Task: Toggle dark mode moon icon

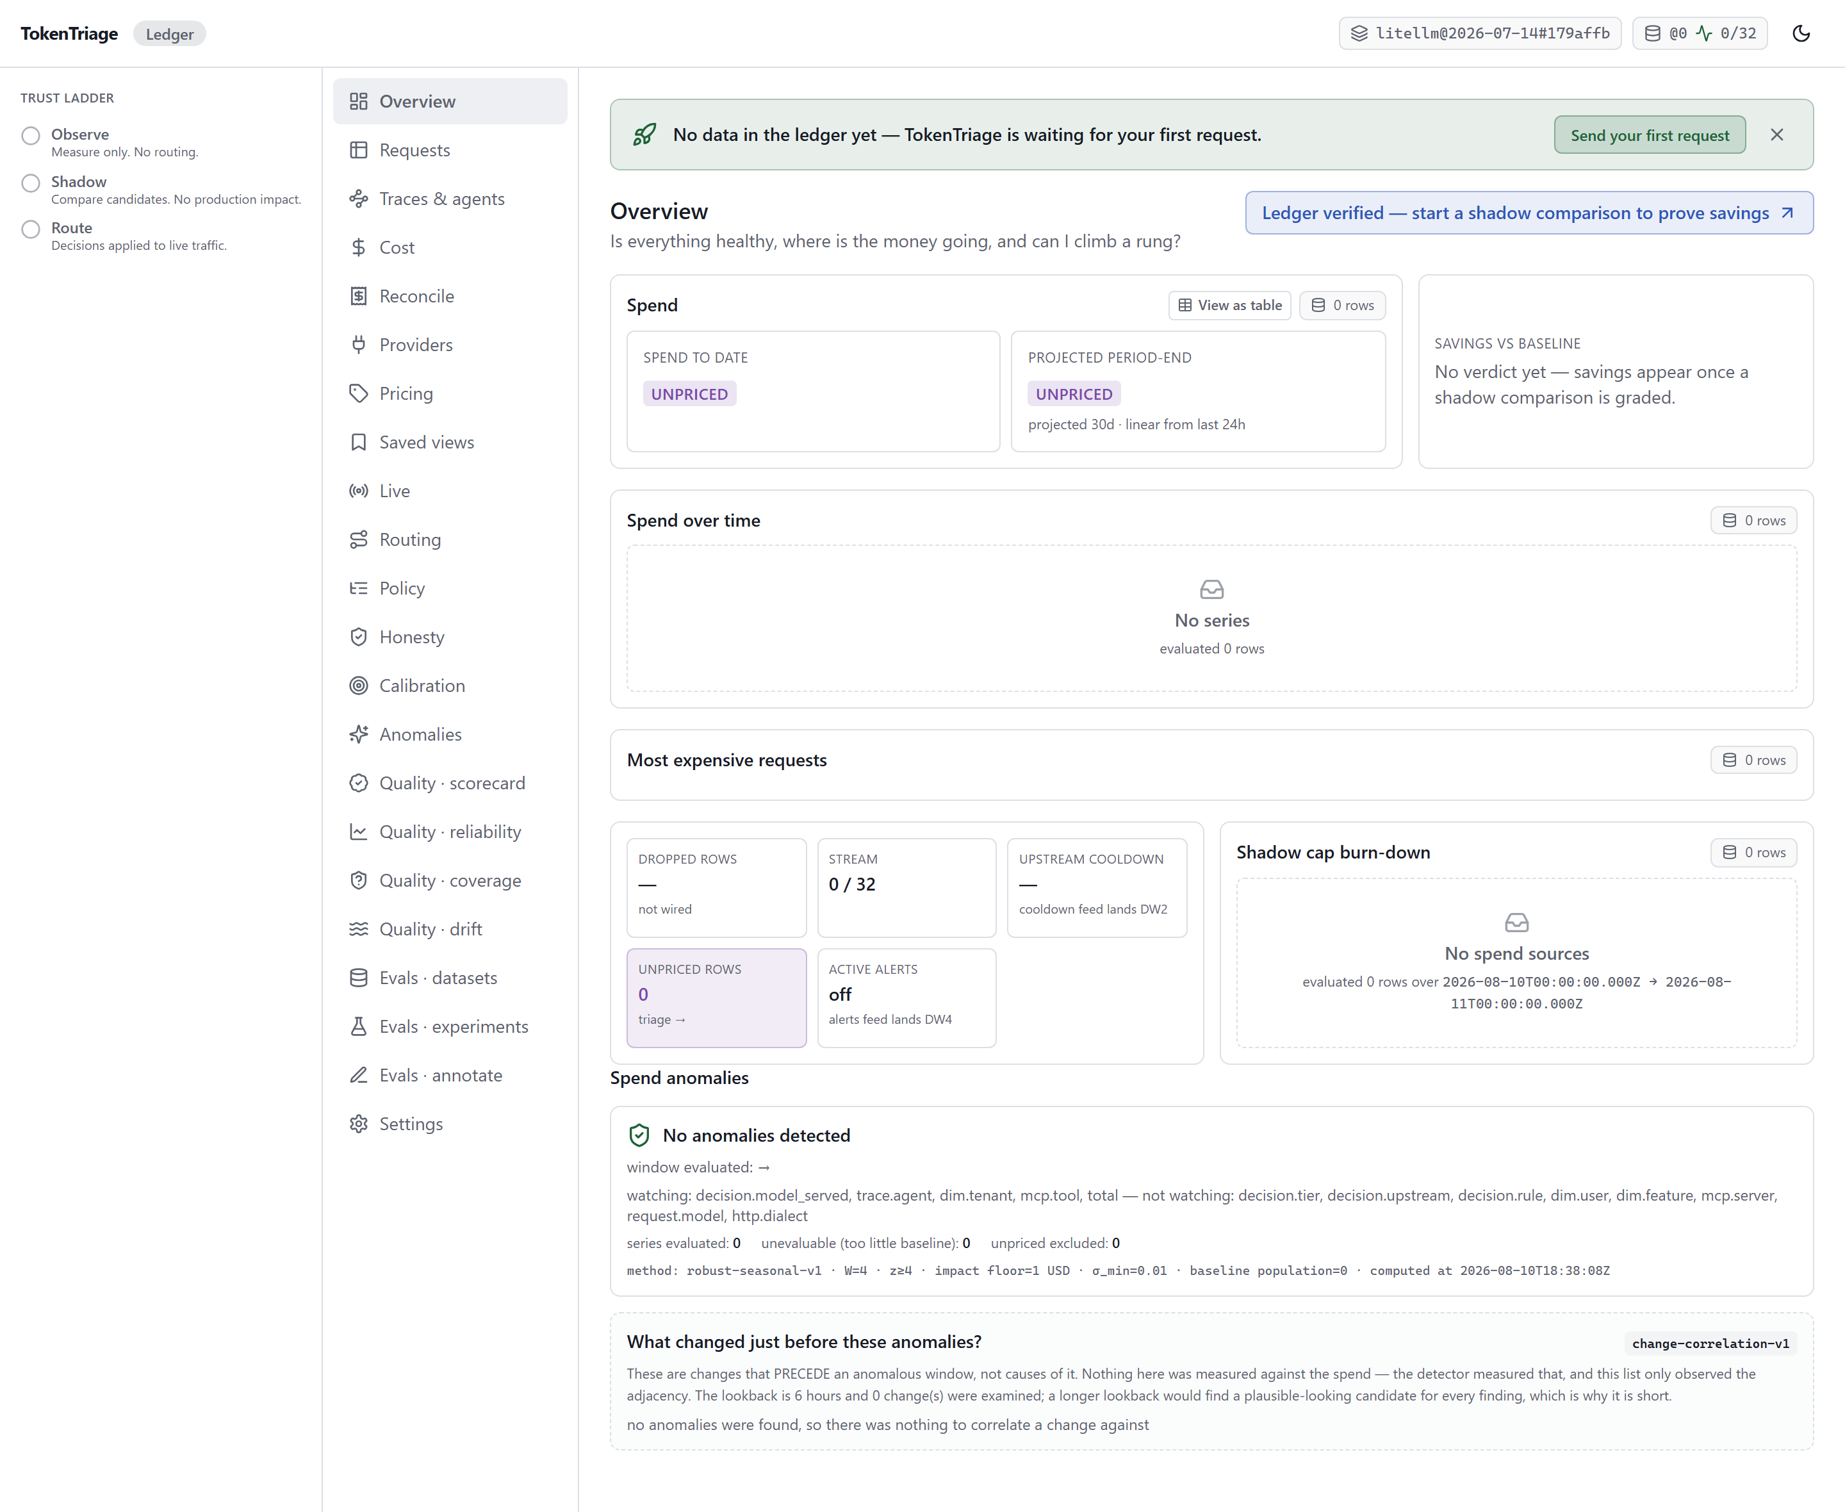Action: click(x=1801, y=34)
